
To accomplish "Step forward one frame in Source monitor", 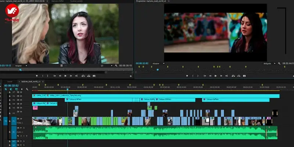I will (71, 76).
